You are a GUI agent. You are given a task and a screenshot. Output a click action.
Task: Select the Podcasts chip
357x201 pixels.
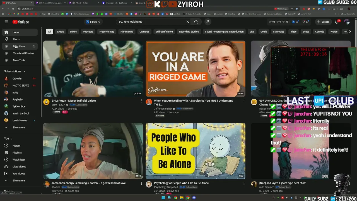click(x=88, y=32)
